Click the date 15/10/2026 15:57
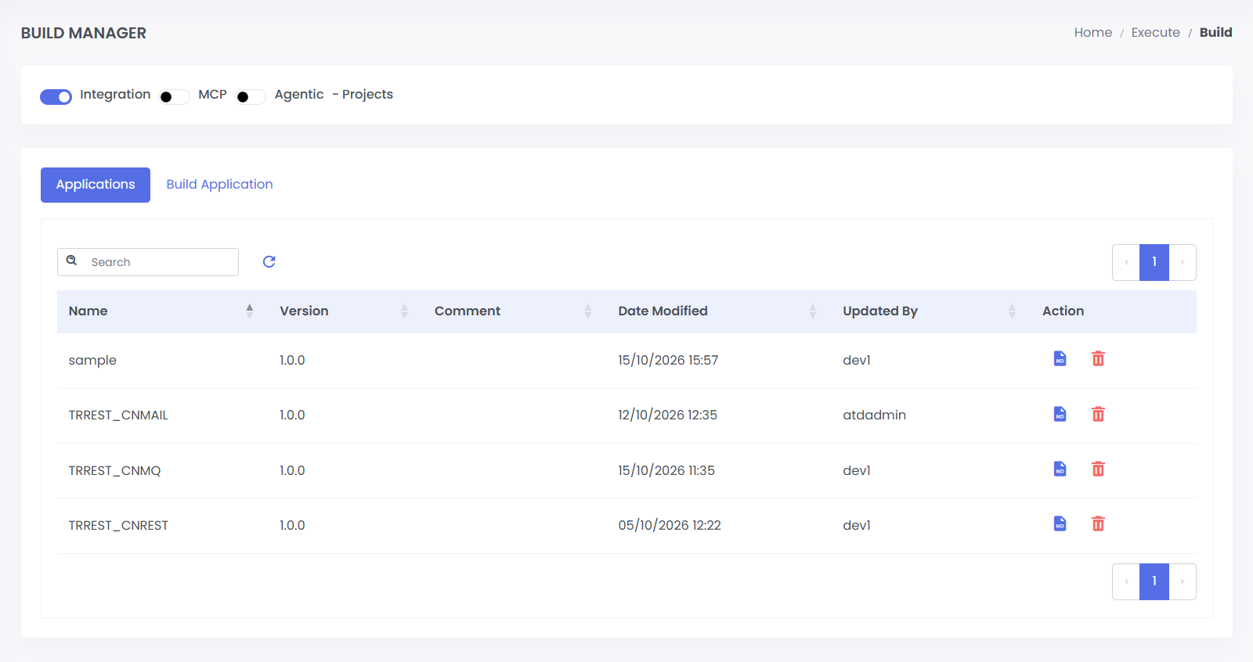1253x662 pixels. point(668,360)
